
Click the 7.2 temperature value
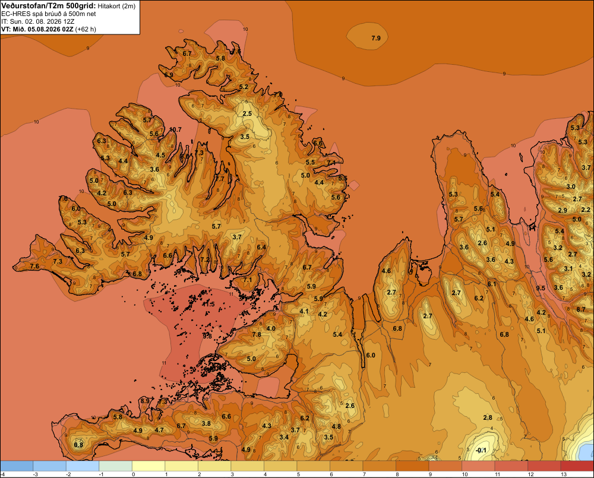point(204,260)
